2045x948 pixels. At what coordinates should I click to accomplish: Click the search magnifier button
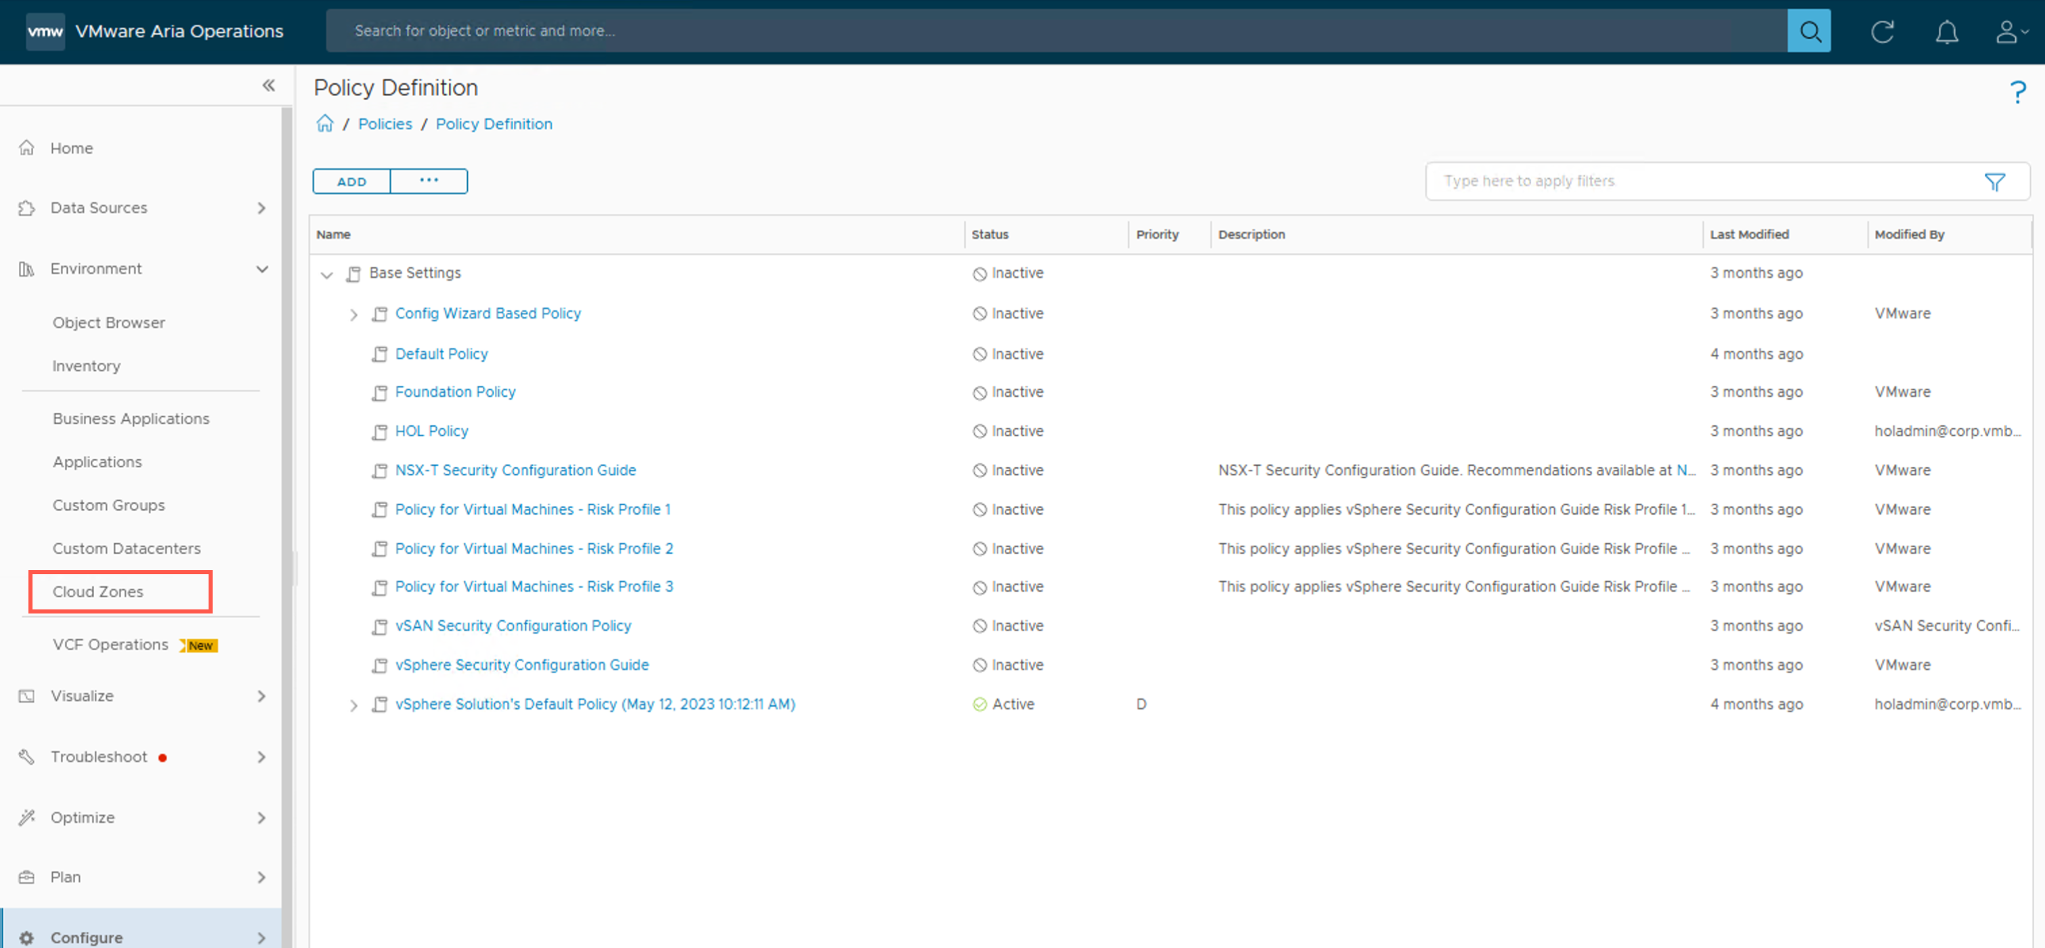[1809, 31]
